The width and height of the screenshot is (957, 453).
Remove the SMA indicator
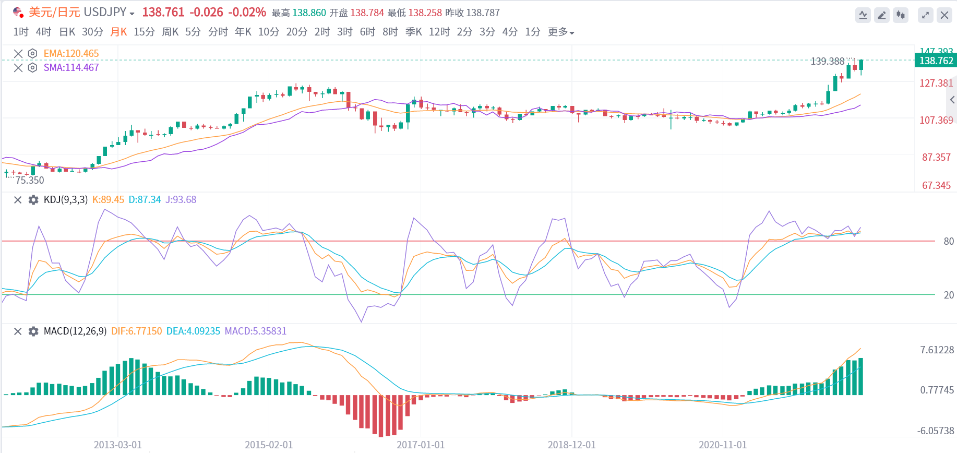[18, 68]
